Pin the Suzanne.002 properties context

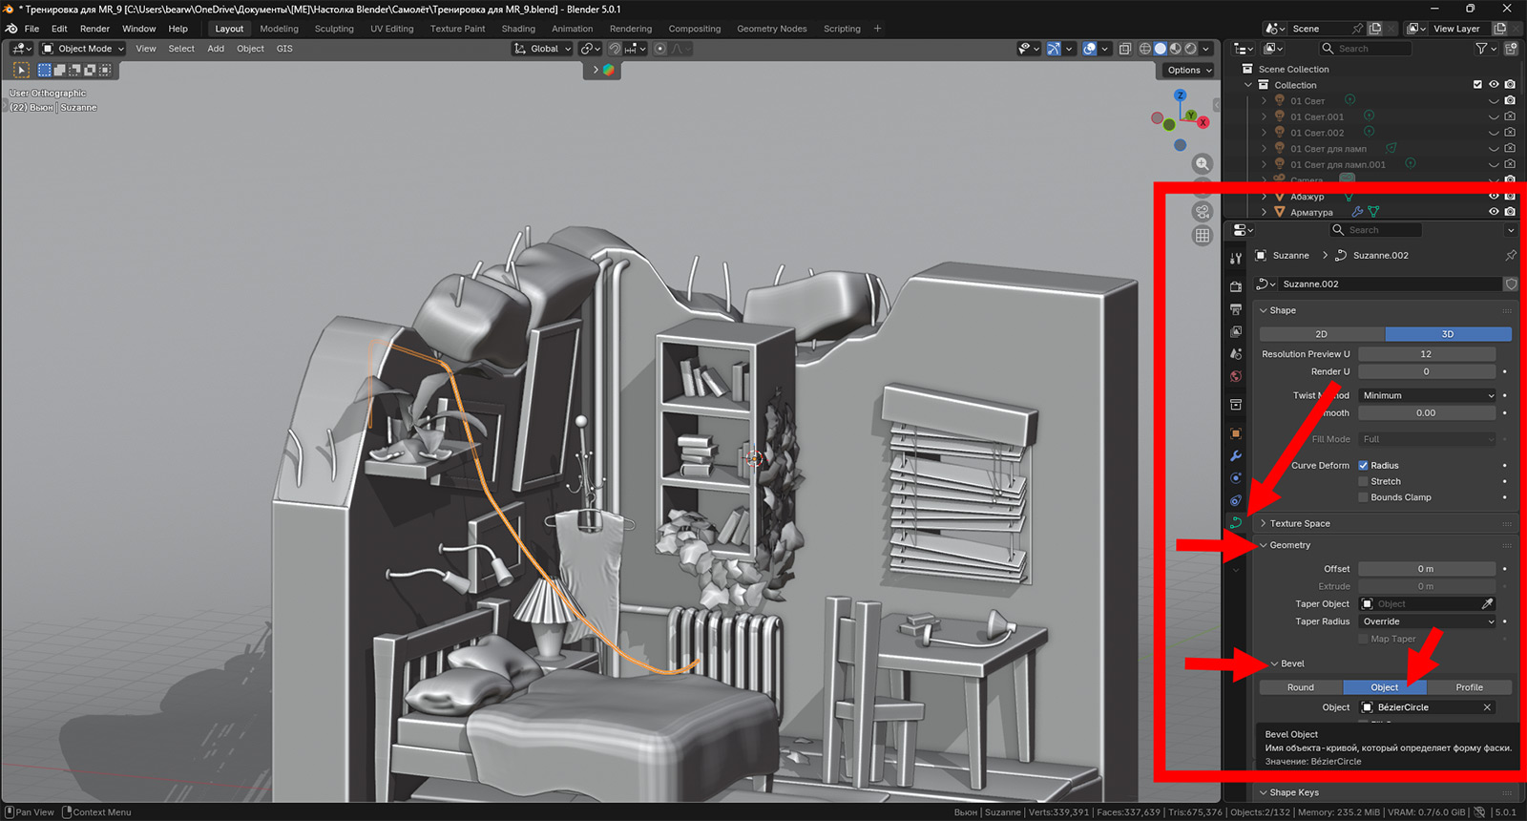[1510, 256]
